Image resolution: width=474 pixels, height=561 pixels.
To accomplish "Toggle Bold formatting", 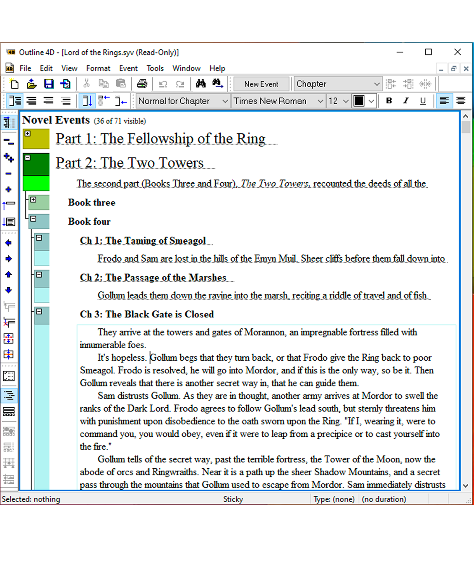I will (x=389, y=101).
